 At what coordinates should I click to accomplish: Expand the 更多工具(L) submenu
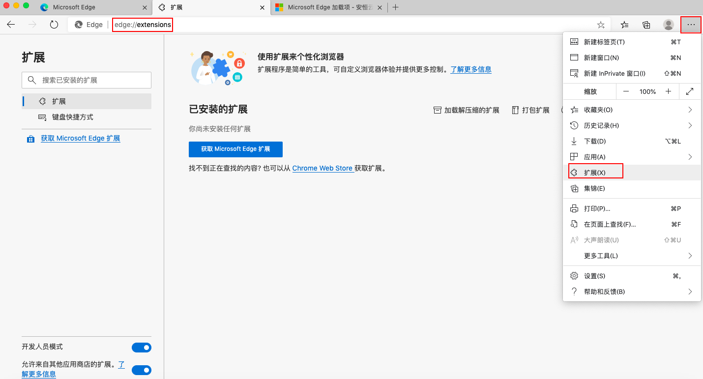click(x=632, y=256)
